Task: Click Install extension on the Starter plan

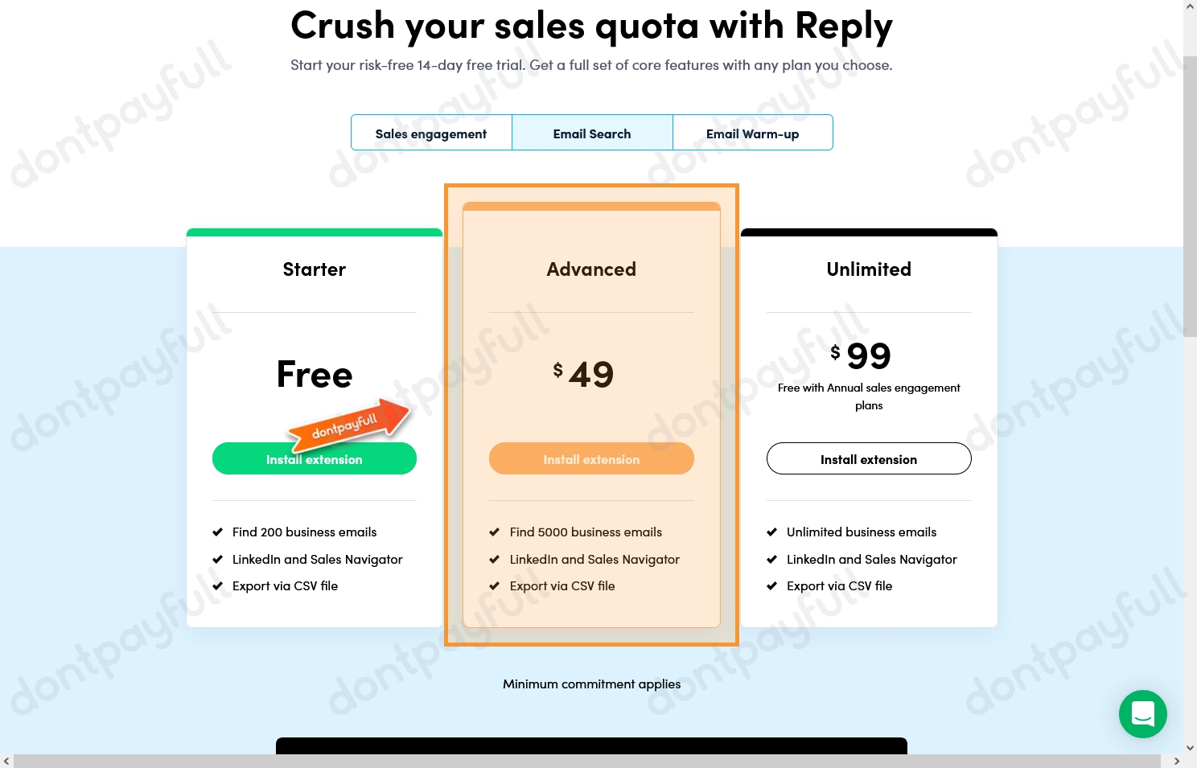Action: [314, 458]
